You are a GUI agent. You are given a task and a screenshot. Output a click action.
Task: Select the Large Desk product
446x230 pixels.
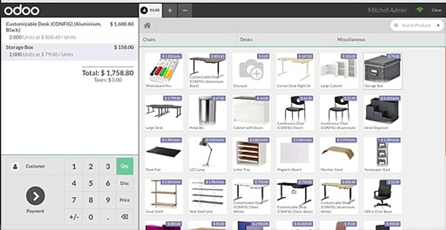(164, 113)
